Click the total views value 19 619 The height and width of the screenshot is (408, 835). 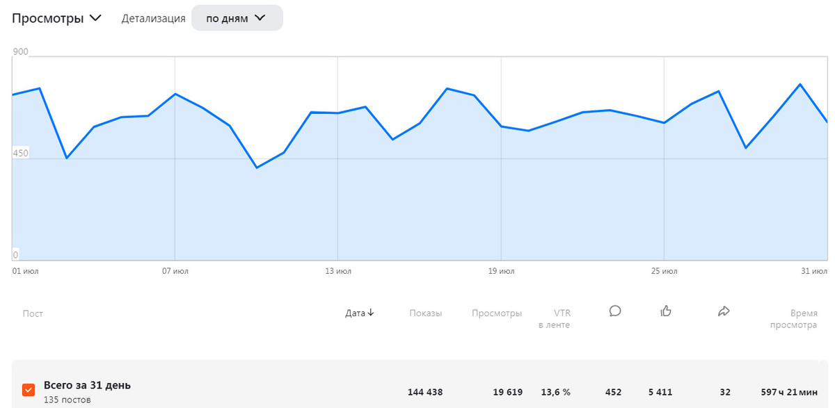[508, 392]
